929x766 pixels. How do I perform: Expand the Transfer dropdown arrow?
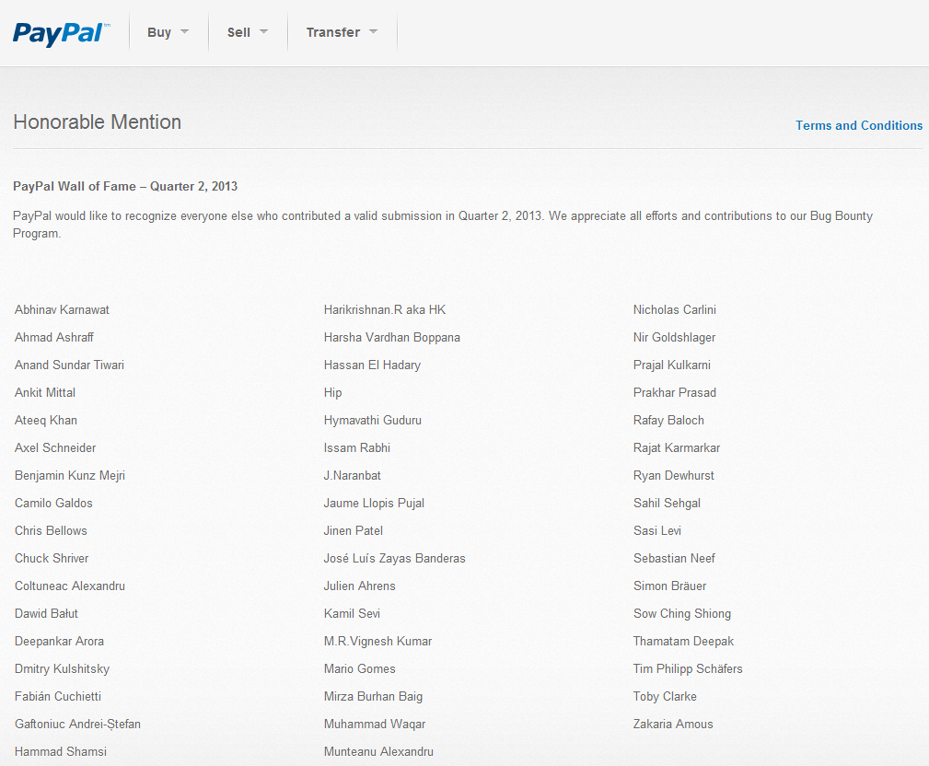pyautogui.click(x=373, y=31)
